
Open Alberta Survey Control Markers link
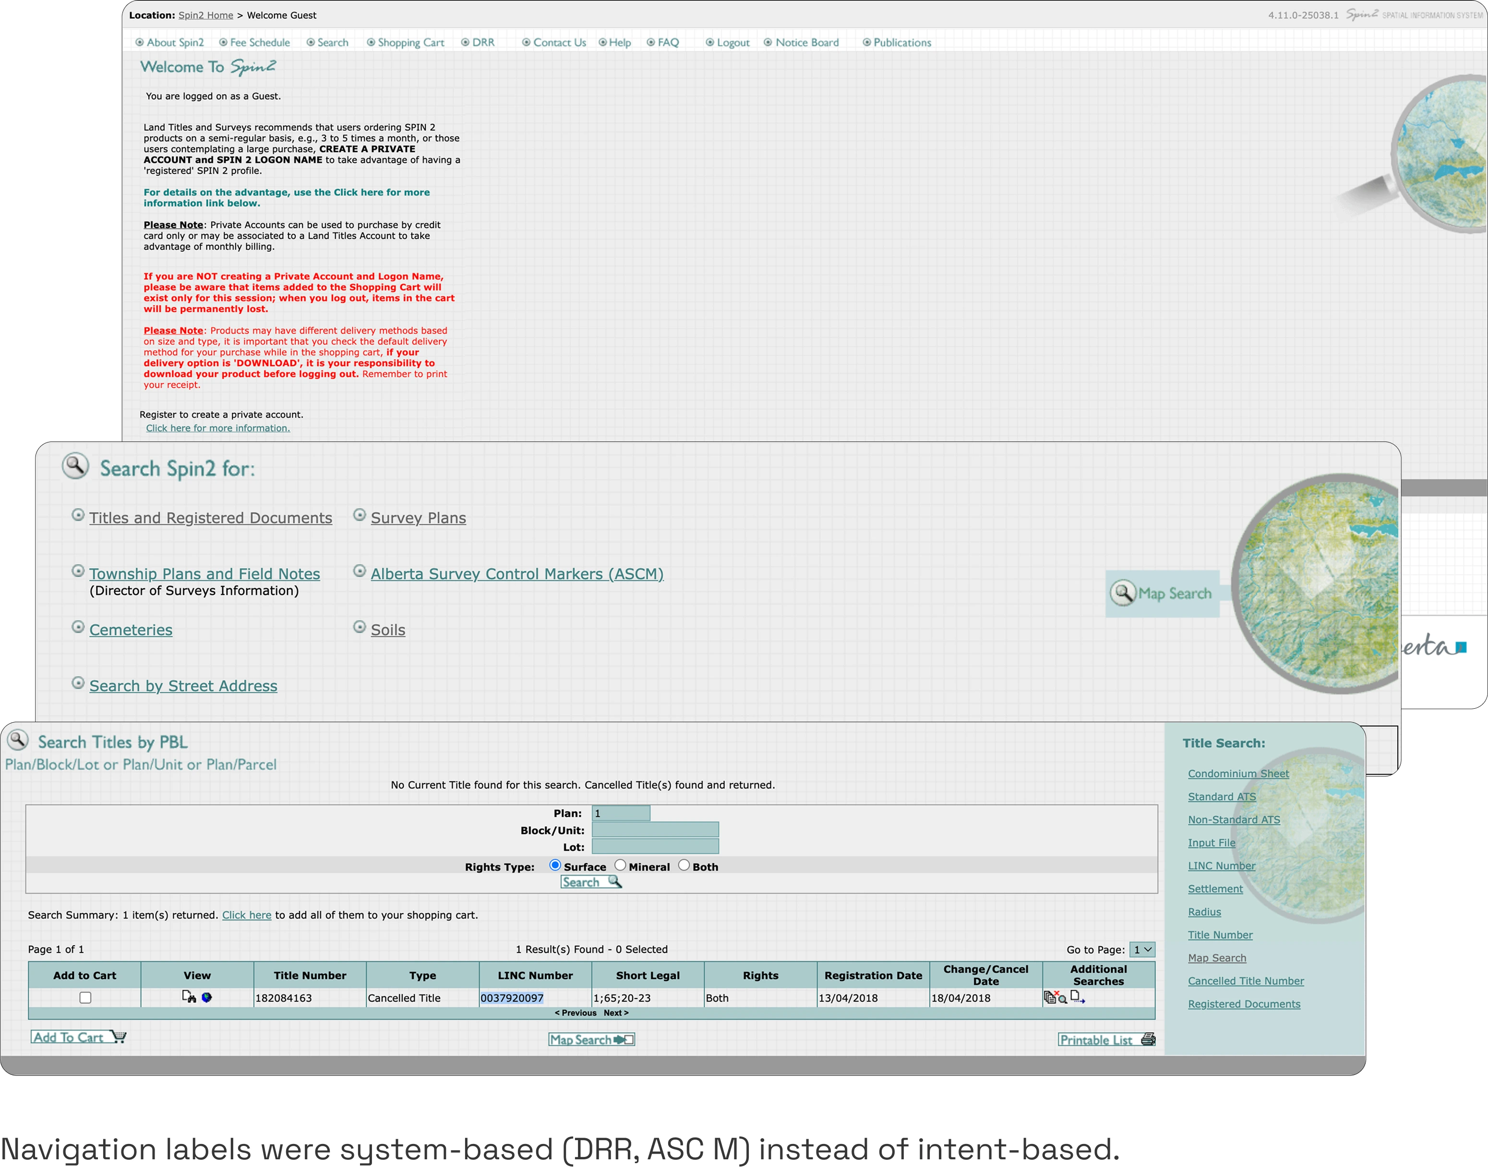517,574
